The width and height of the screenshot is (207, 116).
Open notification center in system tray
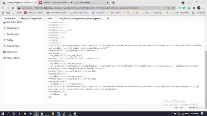click(x=202, y=114)
